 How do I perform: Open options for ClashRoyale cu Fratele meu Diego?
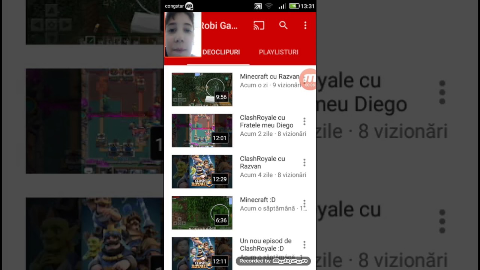point(304,121)
